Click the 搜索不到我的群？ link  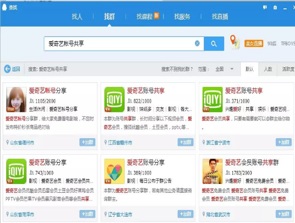(177, 69)
